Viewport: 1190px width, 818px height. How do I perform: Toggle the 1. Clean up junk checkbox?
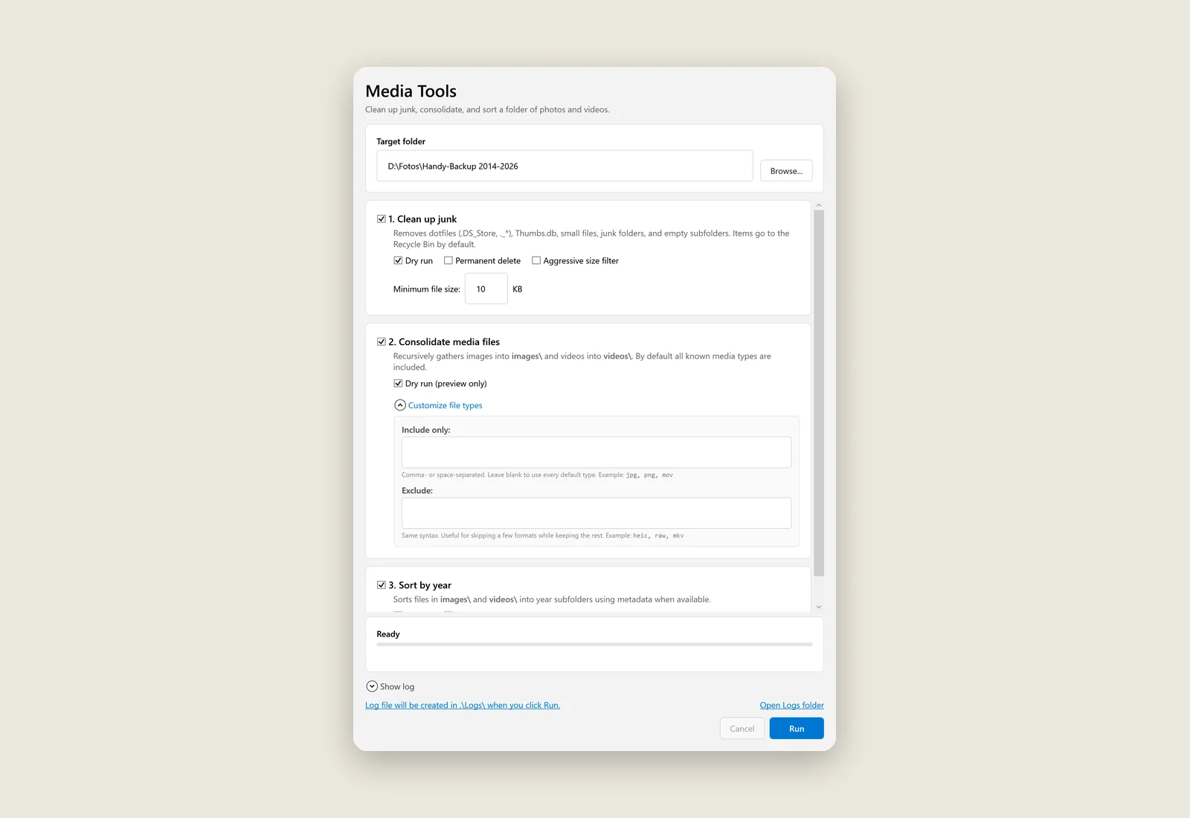coord(382,219)
